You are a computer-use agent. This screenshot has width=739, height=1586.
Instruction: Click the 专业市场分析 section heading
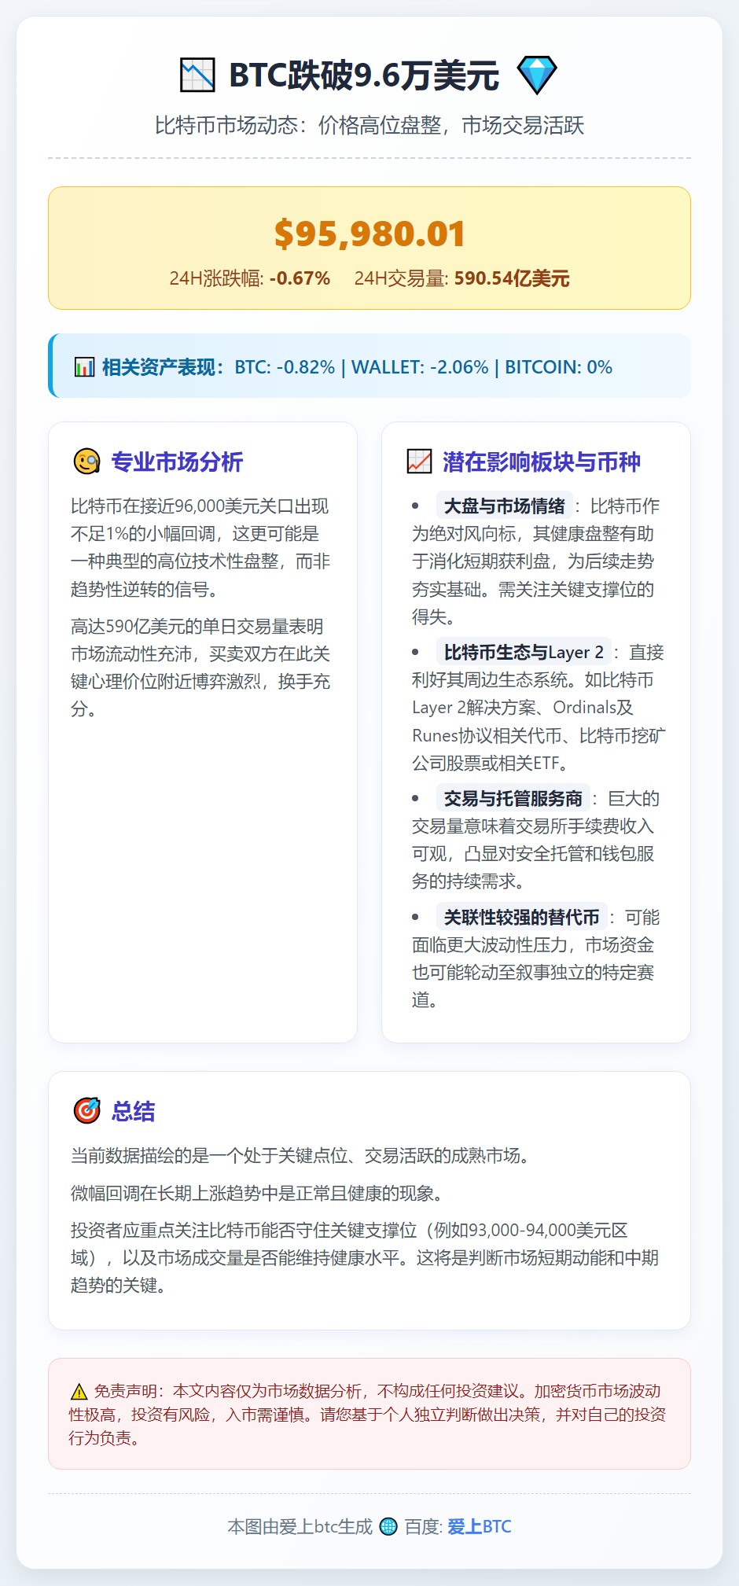coord(177,462)
